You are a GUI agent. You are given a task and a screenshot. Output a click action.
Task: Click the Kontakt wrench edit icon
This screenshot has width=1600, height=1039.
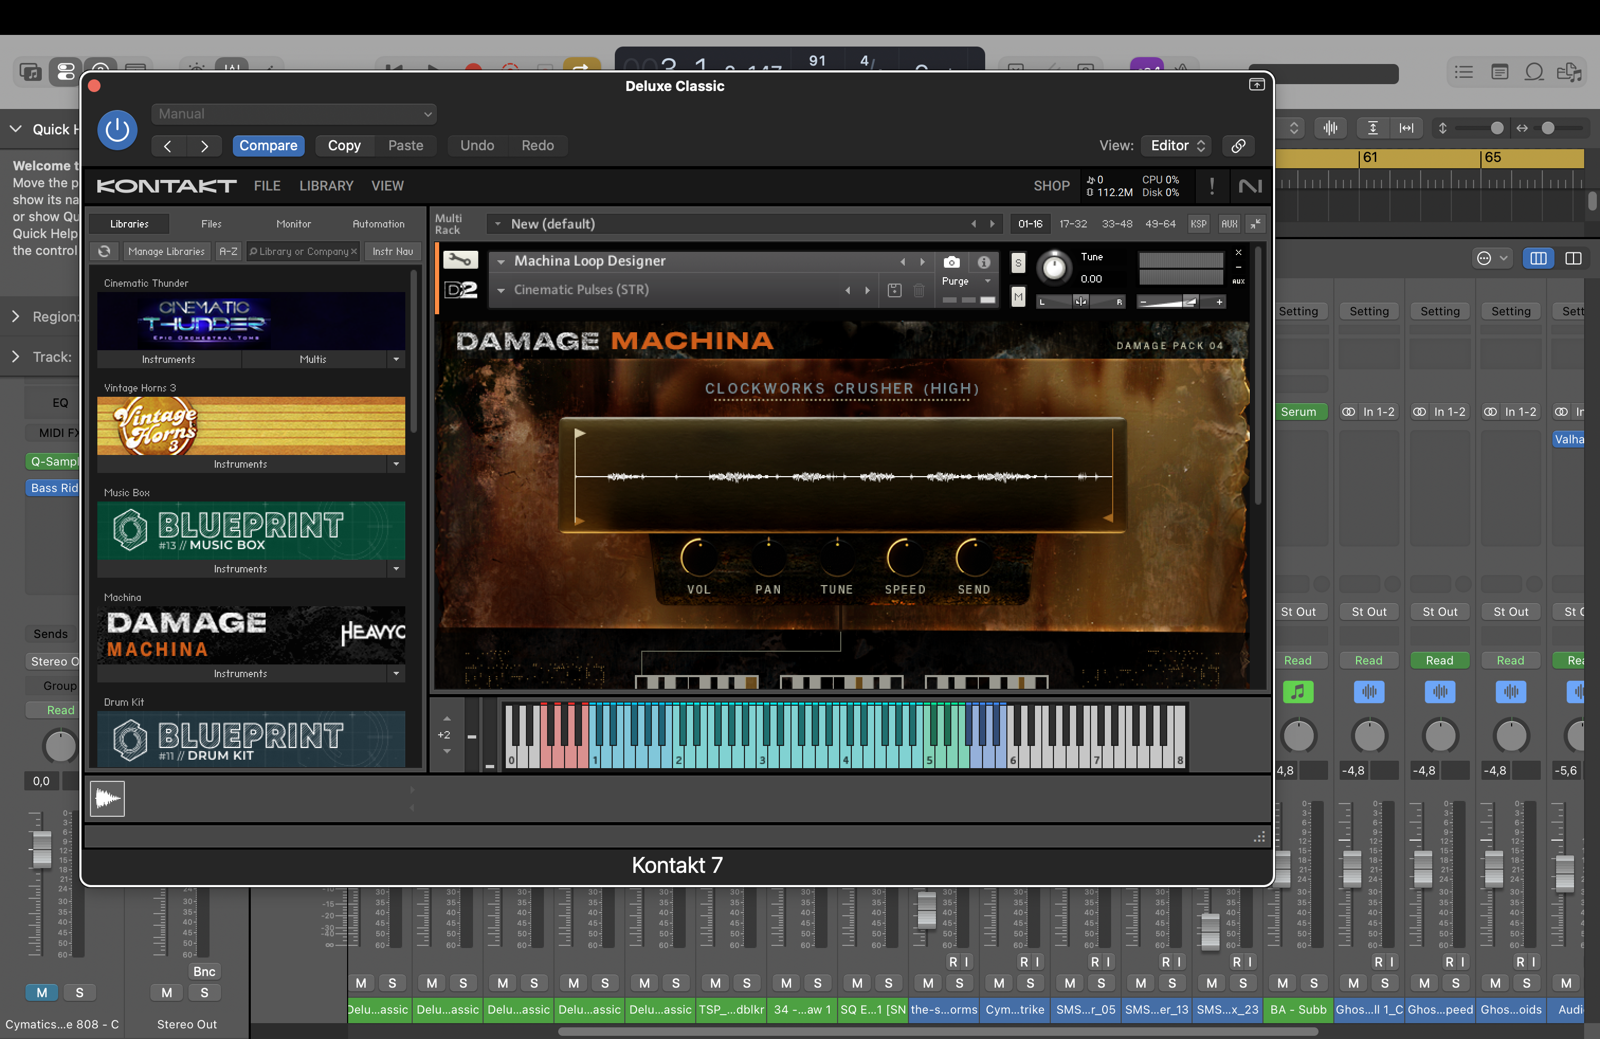[x=460, y=259]
